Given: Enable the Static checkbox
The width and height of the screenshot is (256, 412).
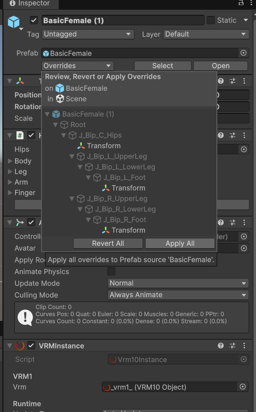Looking at the screenshot, I should [x=211, y=20].
